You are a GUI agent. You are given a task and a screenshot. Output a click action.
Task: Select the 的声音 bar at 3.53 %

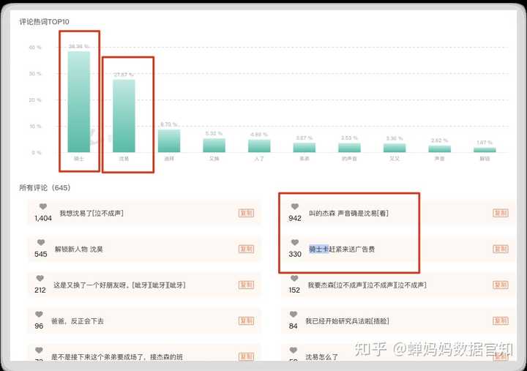[x=350, y=148]
